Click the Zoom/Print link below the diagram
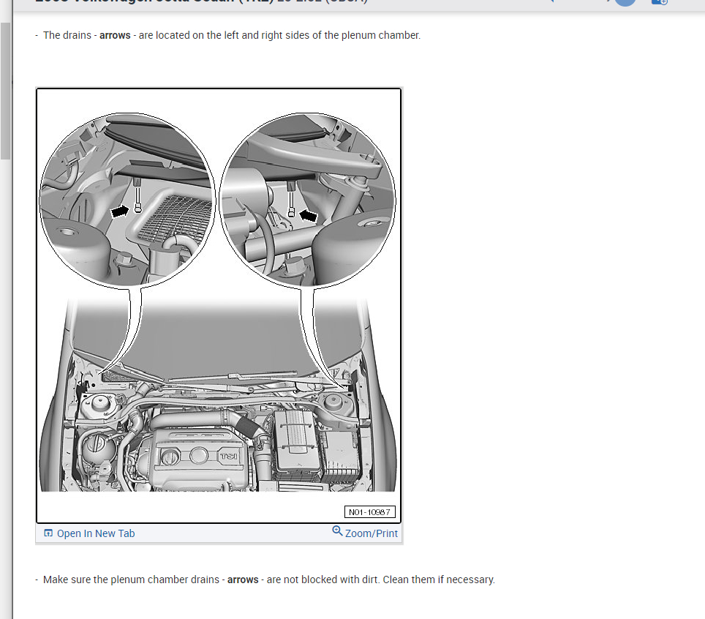The height and width of the screenshot is (619, 705). click(x=371, y=533)
